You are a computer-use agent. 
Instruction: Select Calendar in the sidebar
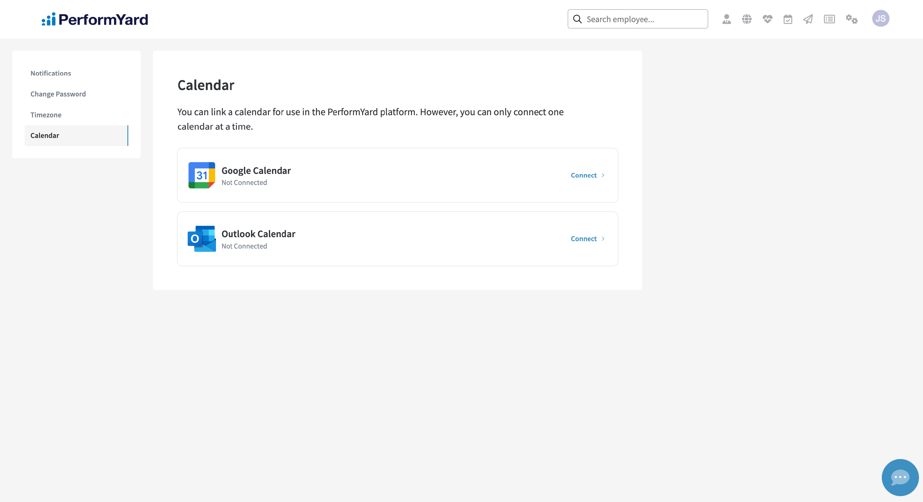pyautogui.click(x=76, y=135)
